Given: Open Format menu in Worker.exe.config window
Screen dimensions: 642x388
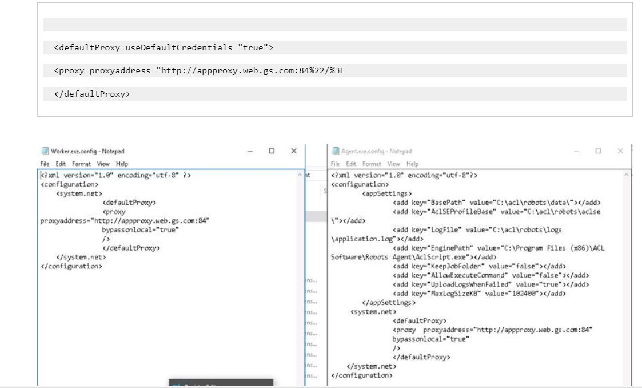Looking at the screenshot, I should pyautogui.click(x=82, y=164).
